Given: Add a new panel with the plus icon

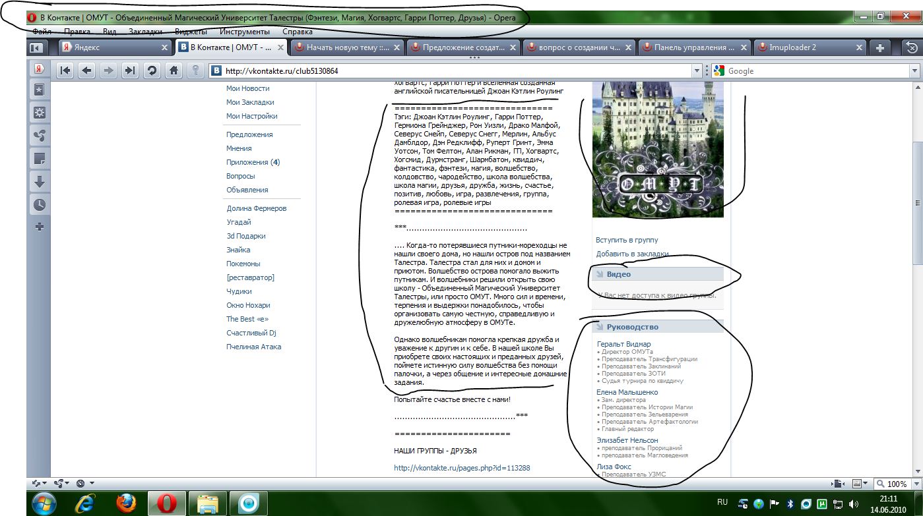Looking at the screenshot, I should click(40, 227).
